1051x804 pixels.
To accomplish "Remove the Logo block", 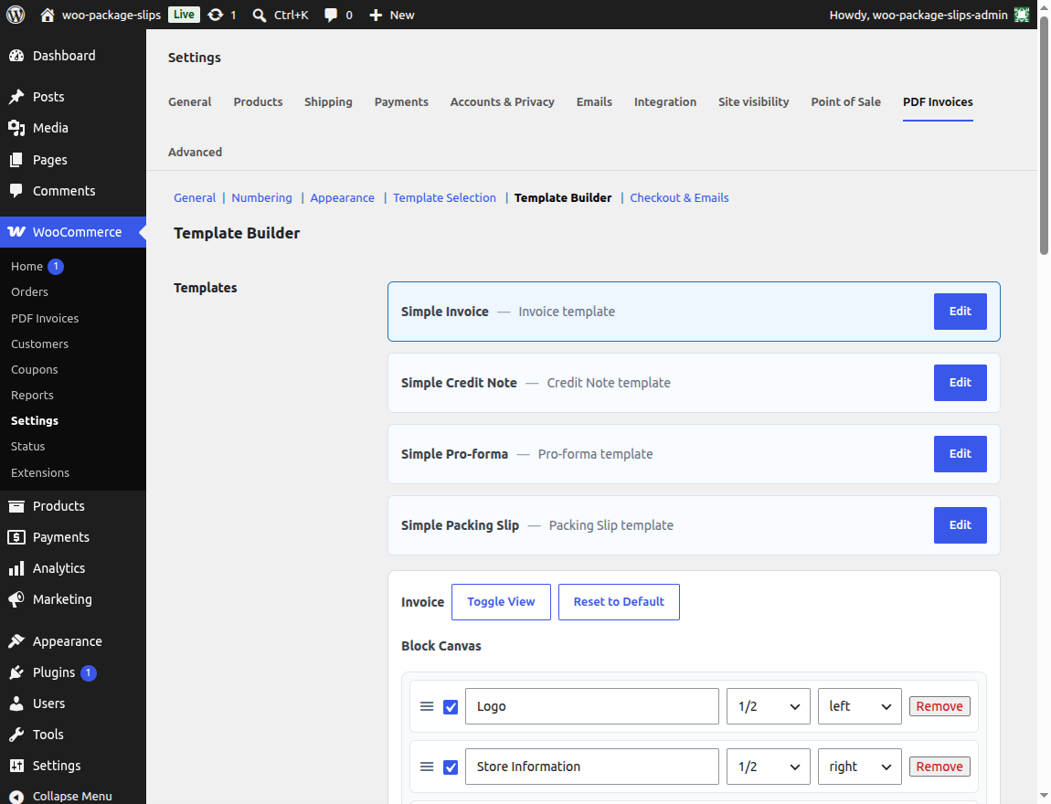I will (x=940, y=706).
